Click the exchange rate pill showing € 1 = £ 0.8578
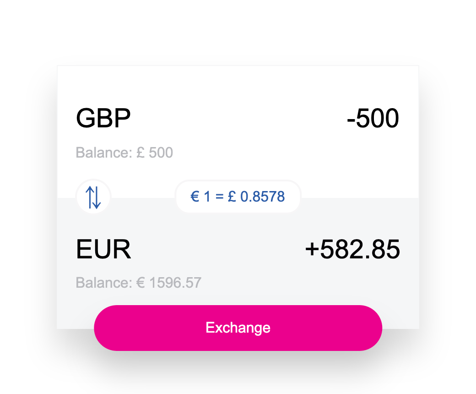The width and height of the screenshot is (476, 394). pos(238,197)
